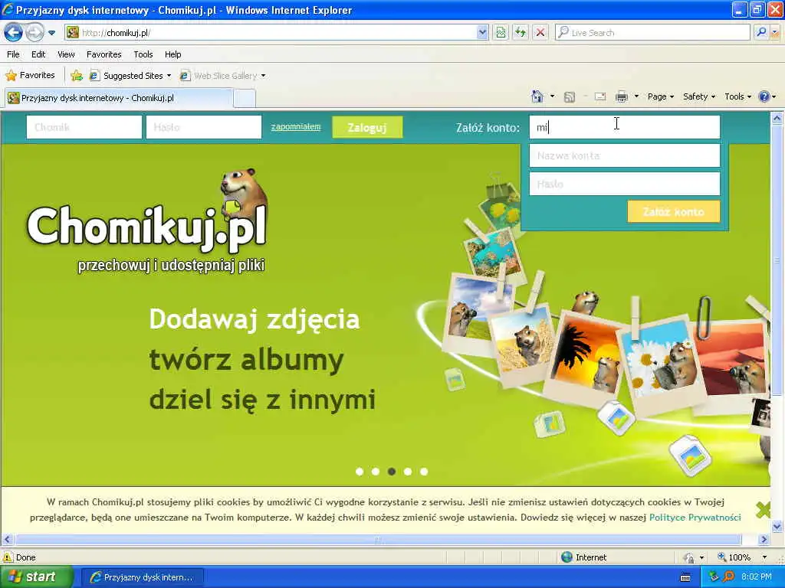Open the Windows Start button
The image size is (785, 588).
pos(36,577)
